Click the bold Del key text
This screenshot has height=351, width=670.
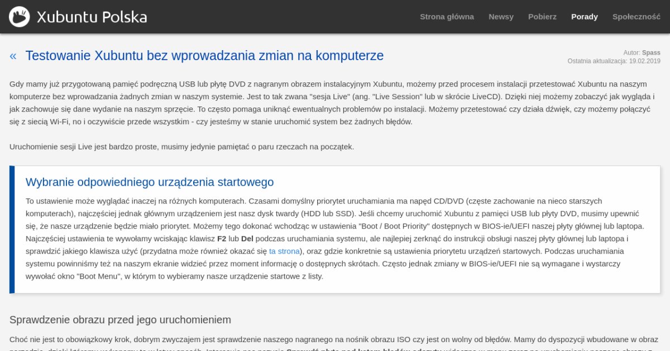(247, 239)
